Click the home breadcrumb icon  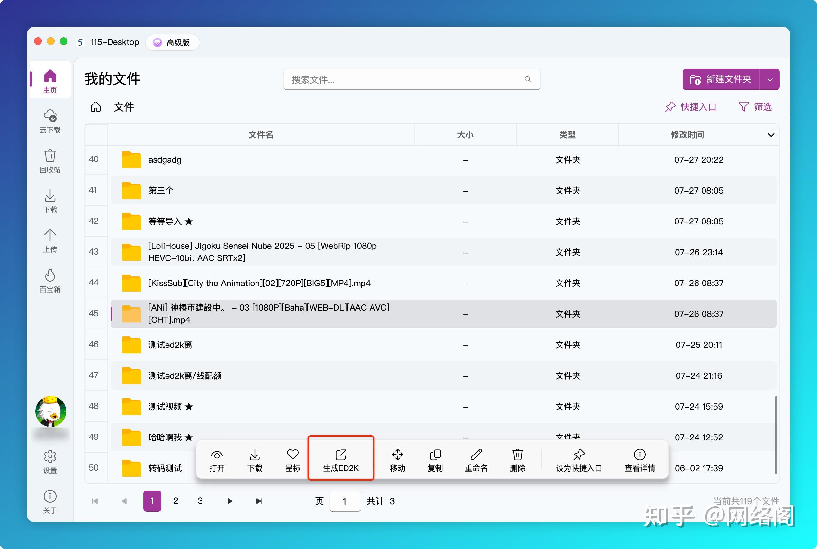[x=95, y=107]
